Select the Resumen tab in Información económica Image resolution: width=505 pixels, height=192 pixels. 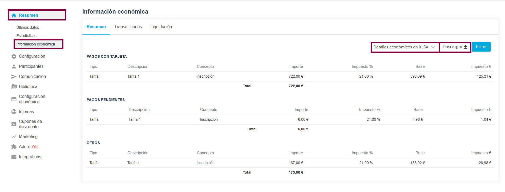(x=96, y=27)
